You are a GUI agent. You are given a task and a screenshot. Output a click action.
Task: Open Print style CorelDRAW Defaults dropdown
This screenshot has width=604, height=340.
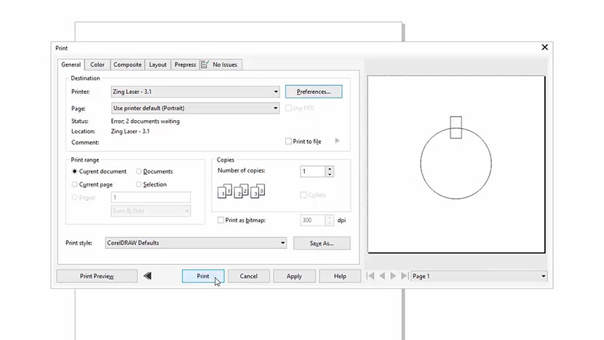(x=282, y=243)
